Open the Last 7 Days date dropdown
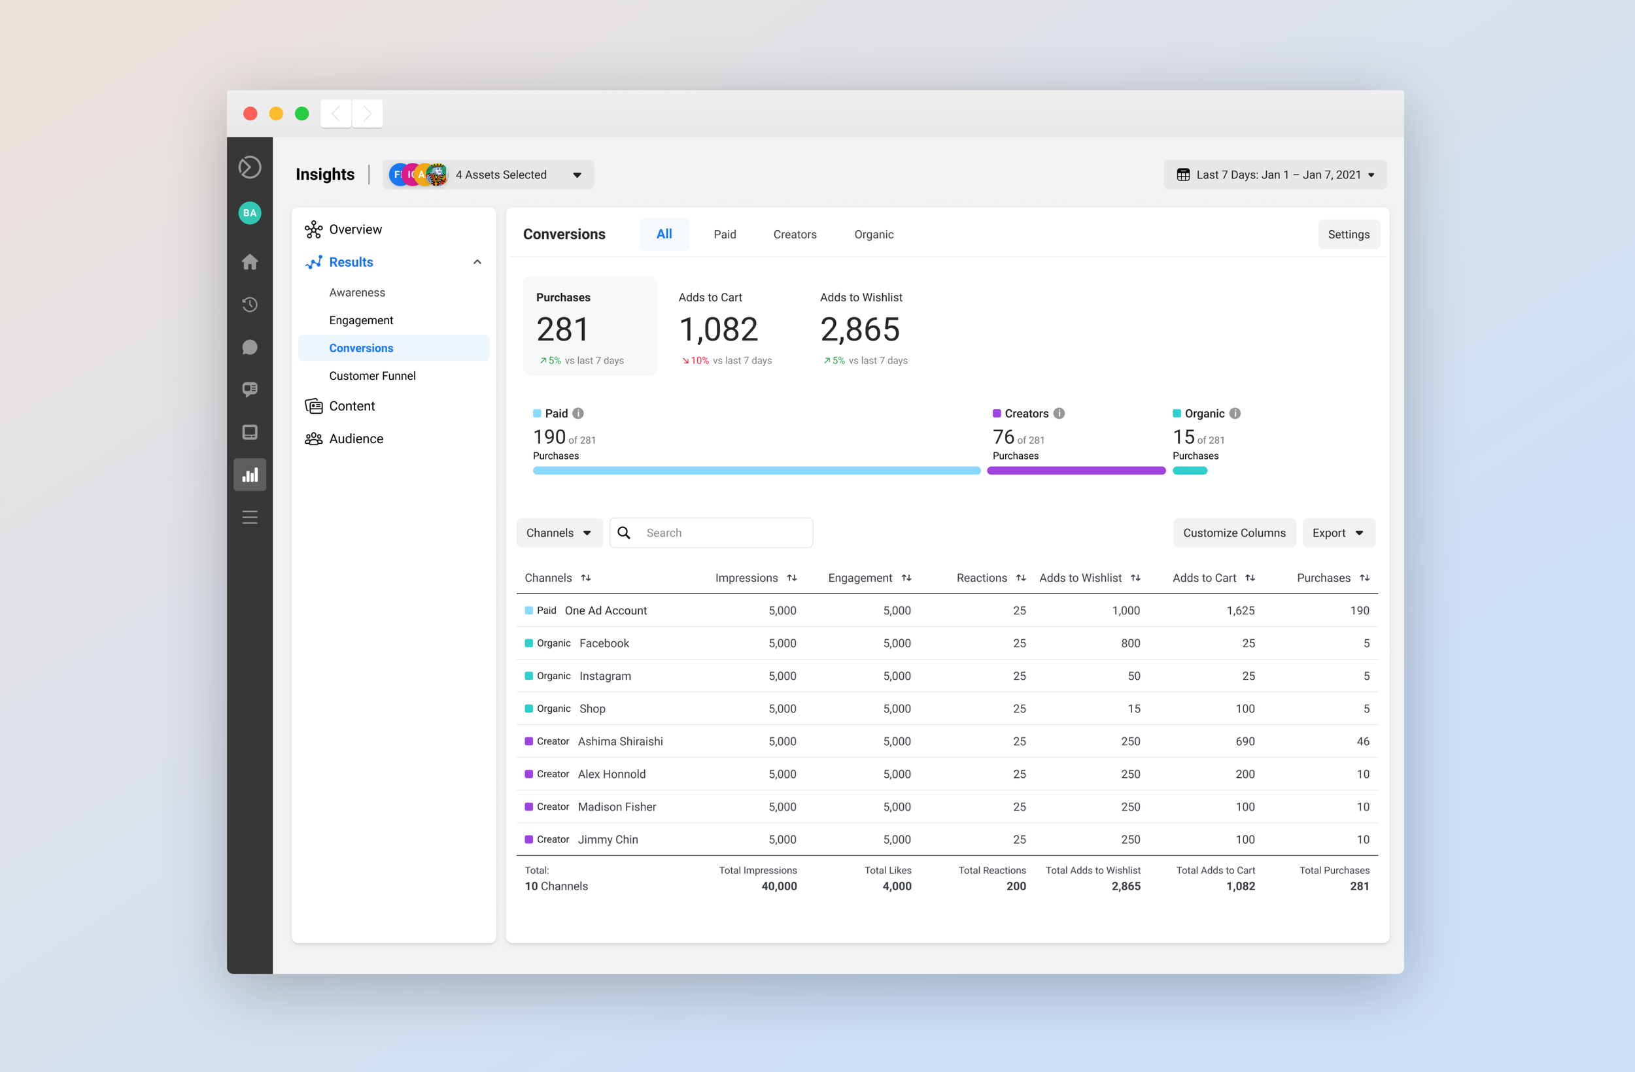 [x=1275, y=175]
